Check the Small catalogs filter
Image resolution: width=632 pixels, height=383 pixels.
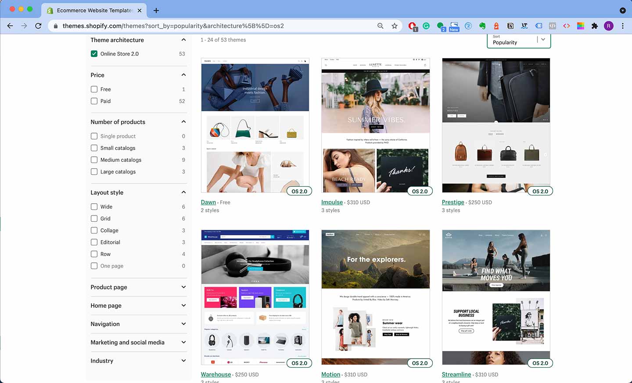coord(94,148)
